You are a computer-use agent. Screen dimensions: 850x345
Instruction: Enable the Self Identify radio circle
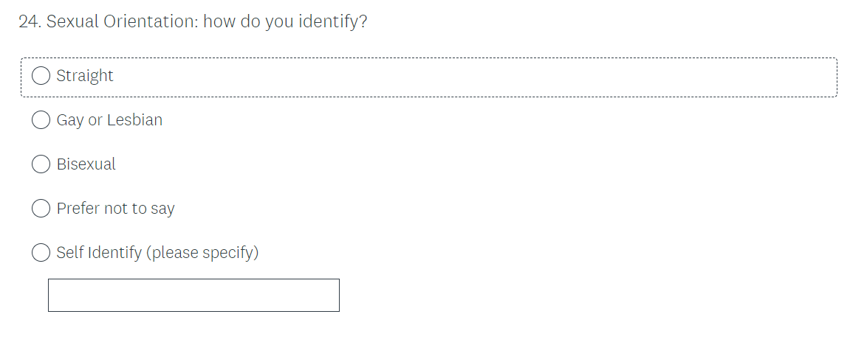[x=41, y=253]
